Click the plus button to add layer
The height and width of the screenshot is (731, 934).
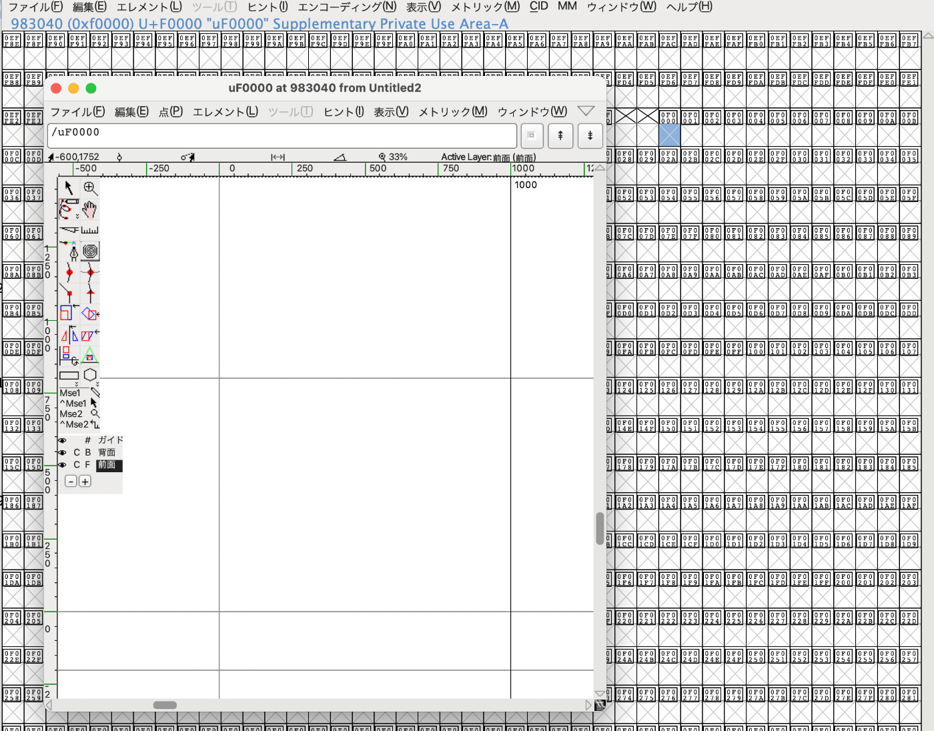(85, 481)
